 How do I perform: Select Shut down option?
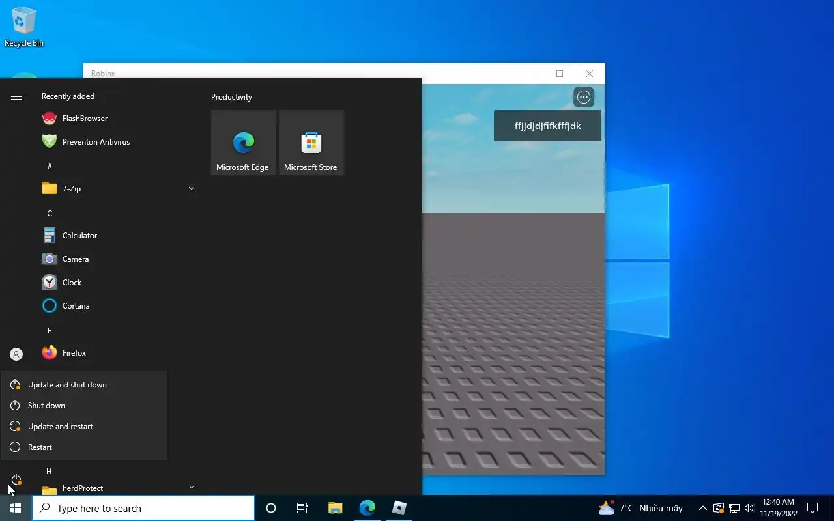click(x=83, y=406)
